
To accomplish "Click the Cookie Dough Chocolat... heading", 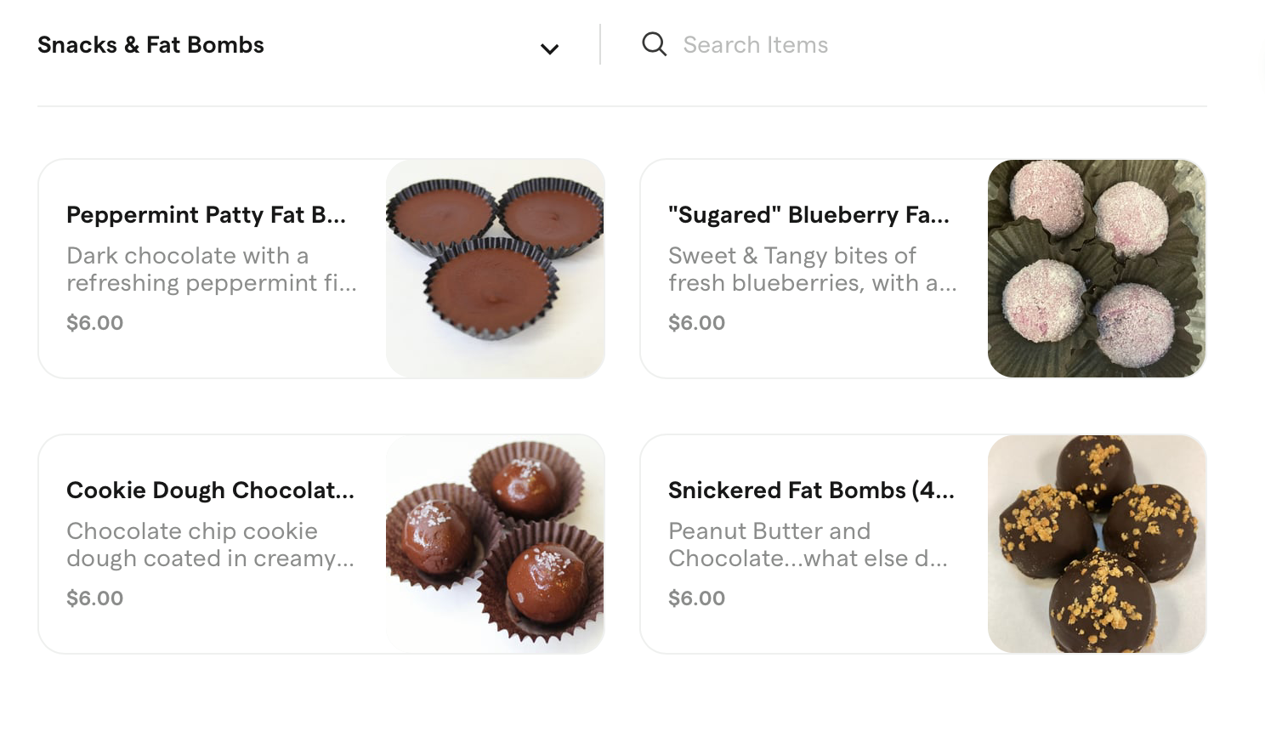I will click(210, 491).
